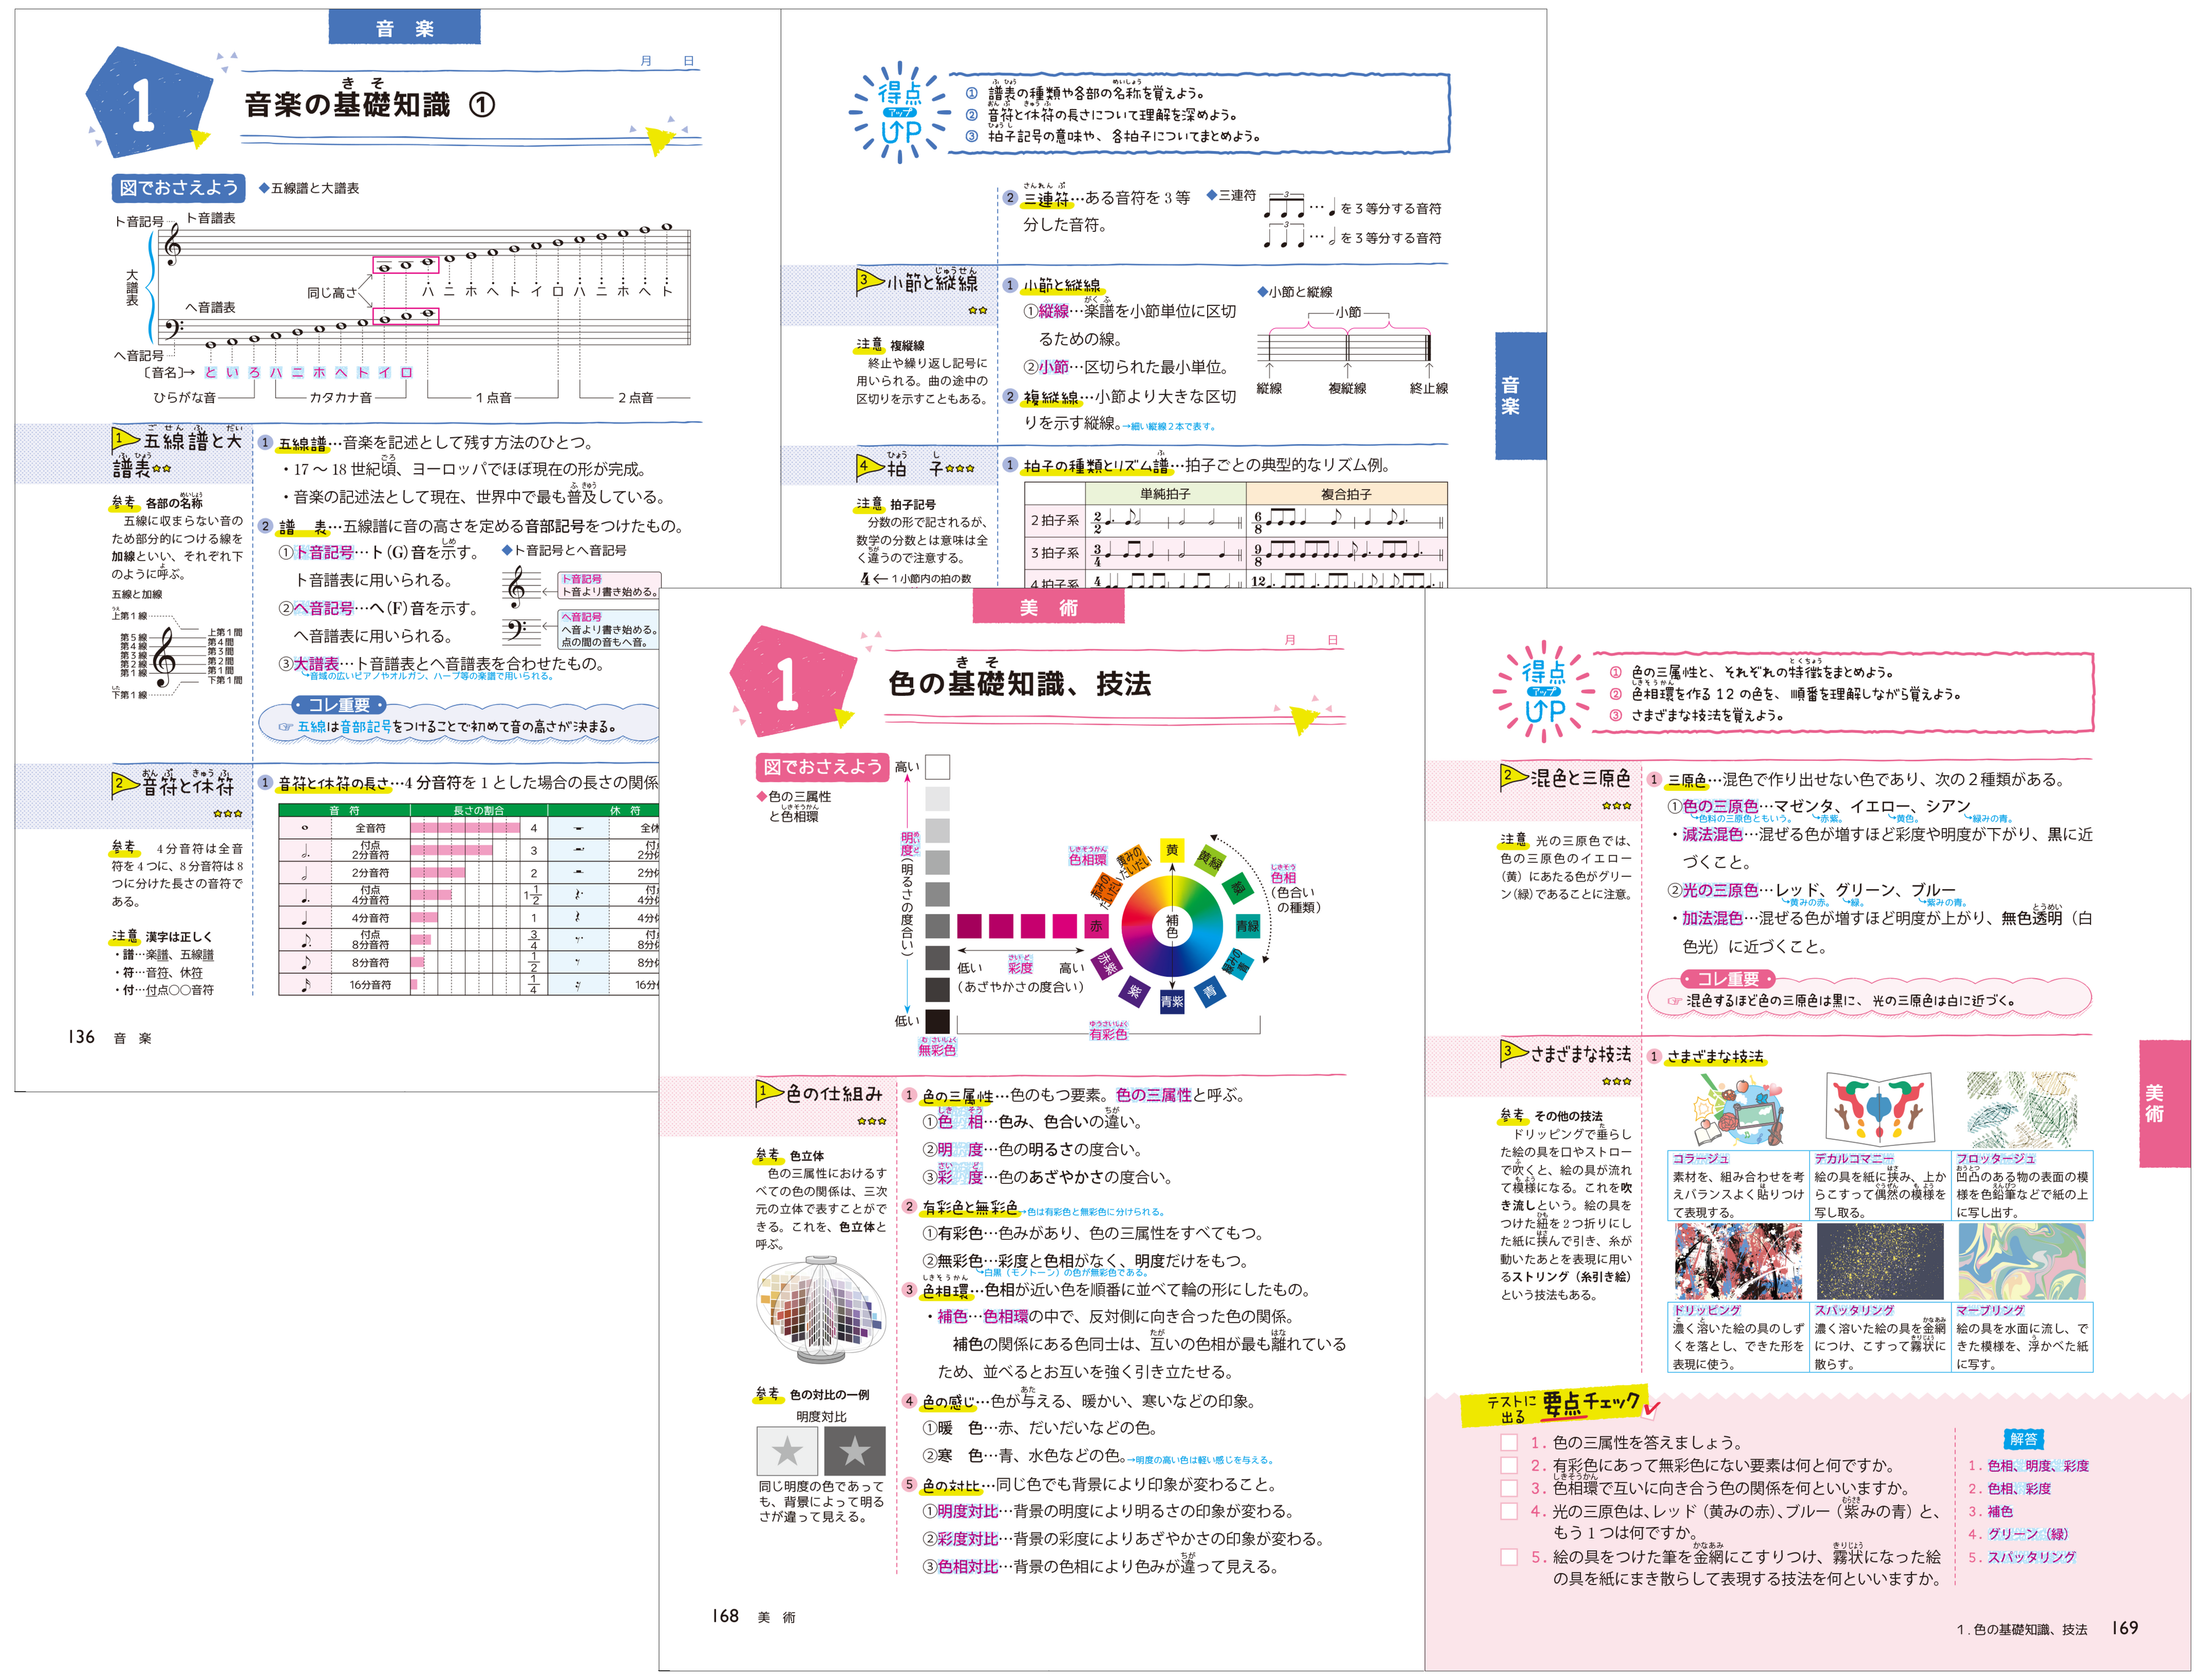
Task: Click the pink 得点UP badge on art page
Action: [x=1543, y=692]
